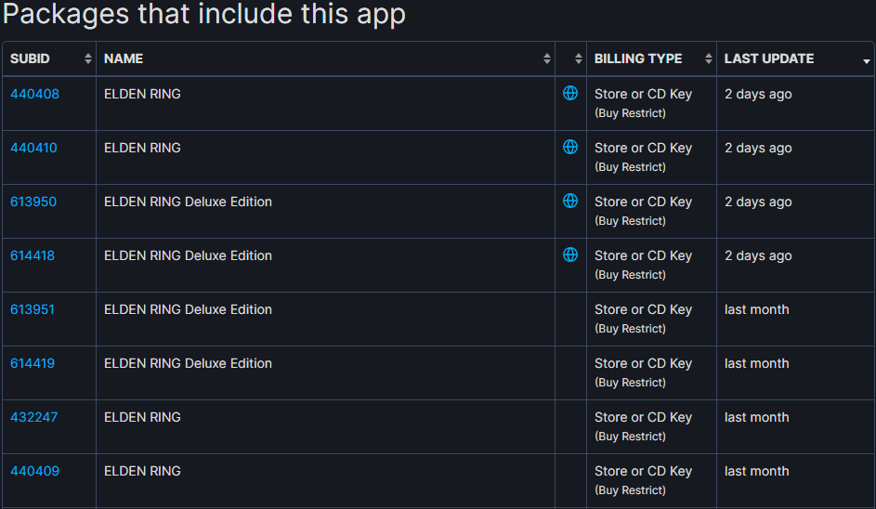The image size is (876, 509).
Task: Open package 614419 link
Action: (x=33, y=363)
